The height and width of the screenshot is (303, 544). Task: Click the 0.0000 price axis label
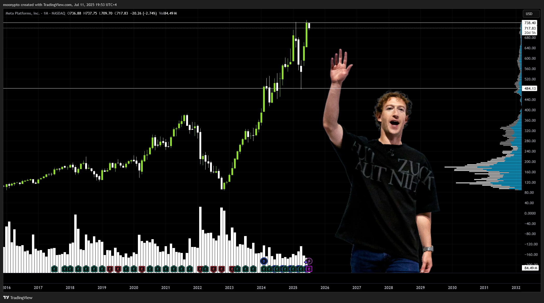(530, 213)
